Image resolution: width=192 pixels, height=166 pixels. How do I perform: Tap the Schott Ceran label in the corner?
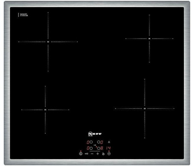23,15
